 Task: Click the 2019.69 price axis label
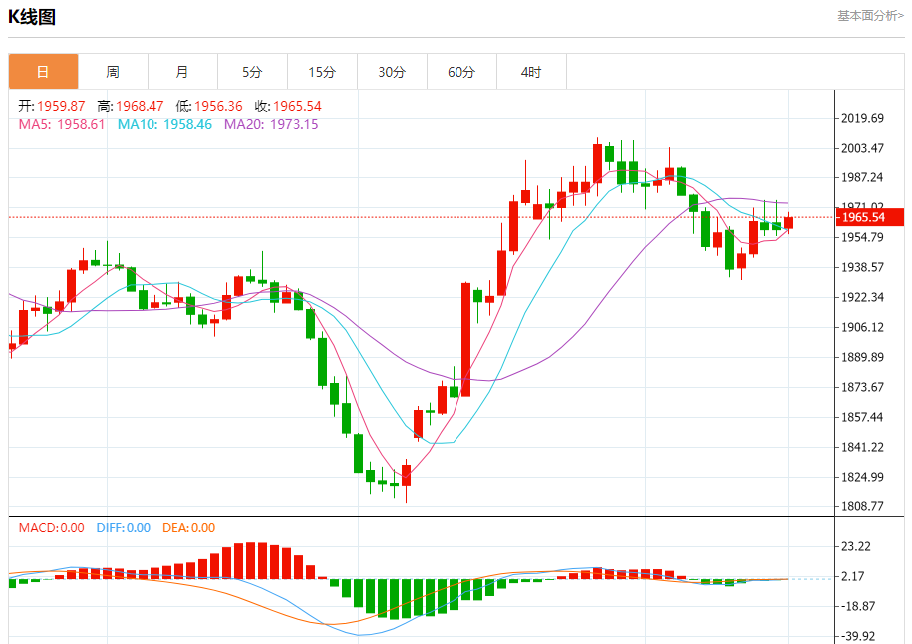(x=862, y=118)
